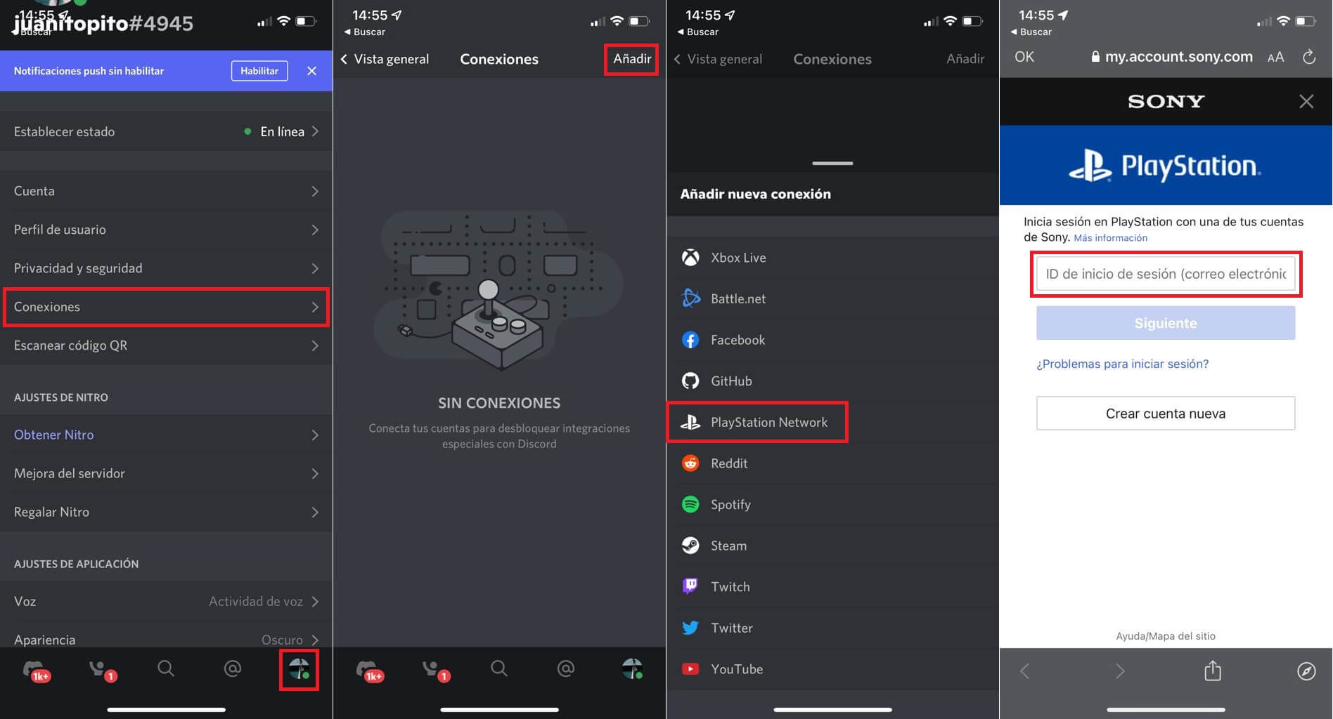This screenshot has width=1333, height=719.
Task: Open Apariencia Oscuro row
Action: tap(166, 638)
